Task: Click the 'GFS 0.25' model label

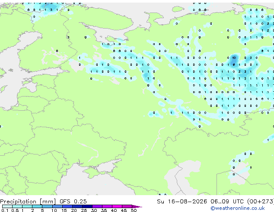Action: (73, 202)
